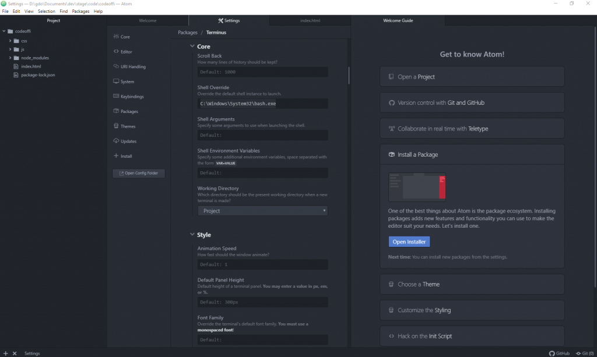This screenshot has width=597, height=357.
Task: Expand the css folder chevron
Action: [10, 41]
